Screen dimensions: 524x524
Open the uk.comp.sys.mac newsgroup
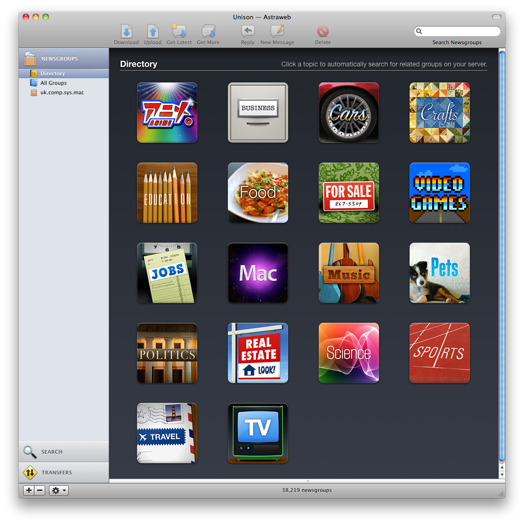pyautogui.click(x=62, y=92)
